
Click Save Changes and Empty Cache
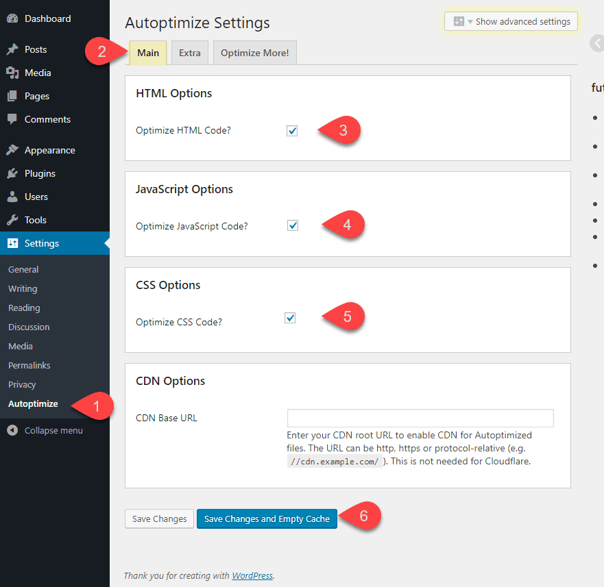coord(267,519)
